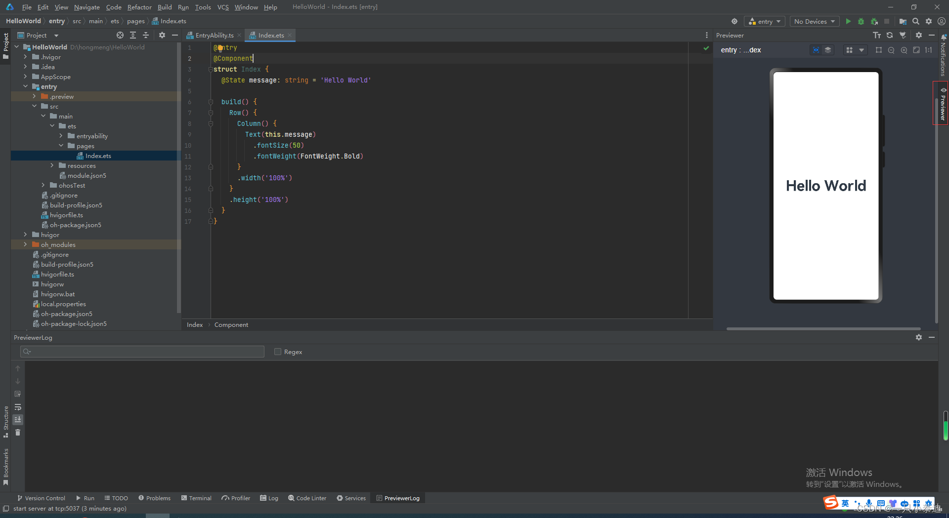949x518 pixels.
Task: Open the user account avatar icon
Action: pos(942,21)
